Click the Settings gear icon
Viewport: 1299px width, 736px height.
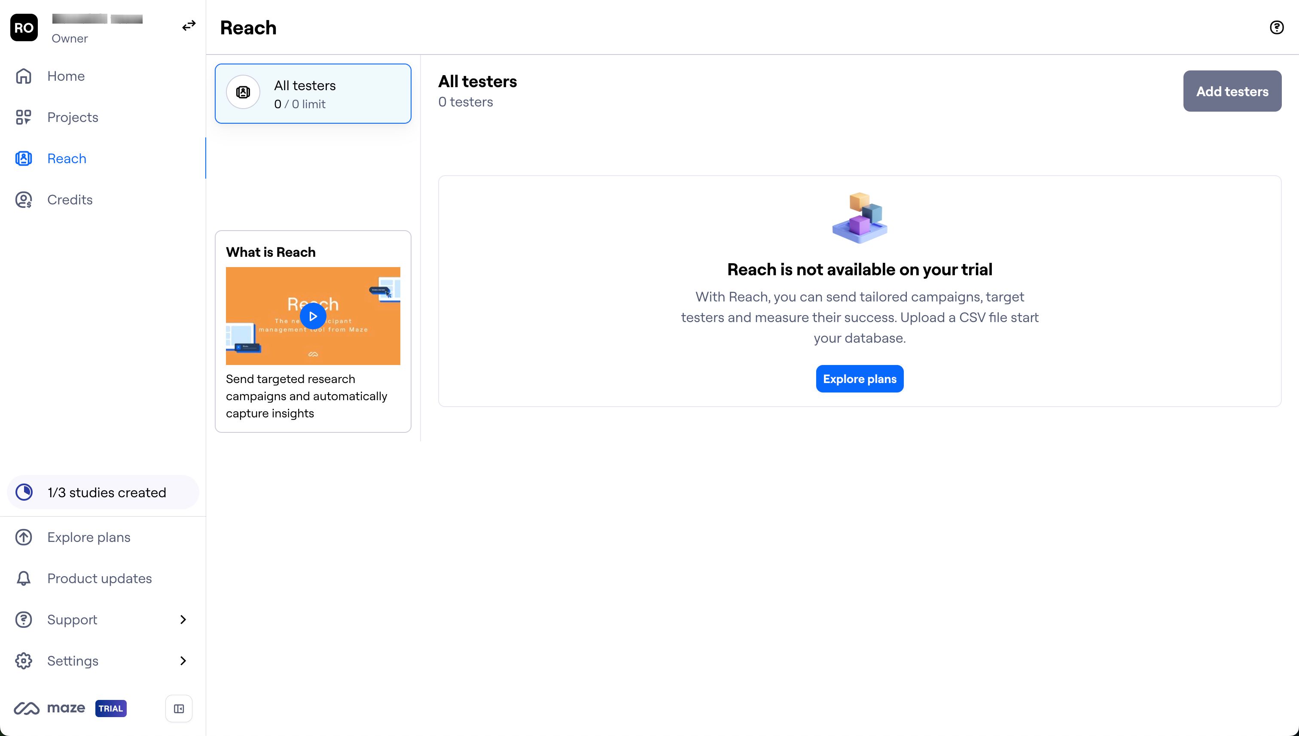click(x=23, y=661)
